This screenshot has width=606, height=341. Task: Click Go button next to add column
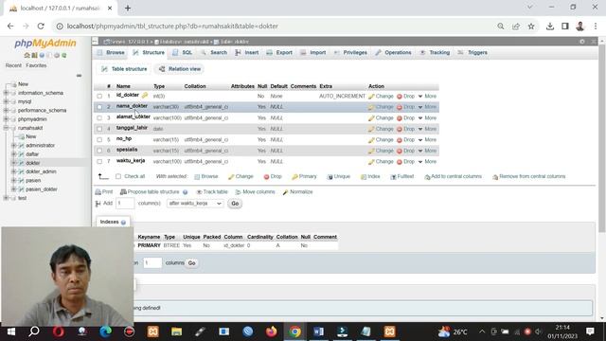(x=235, y=204)
